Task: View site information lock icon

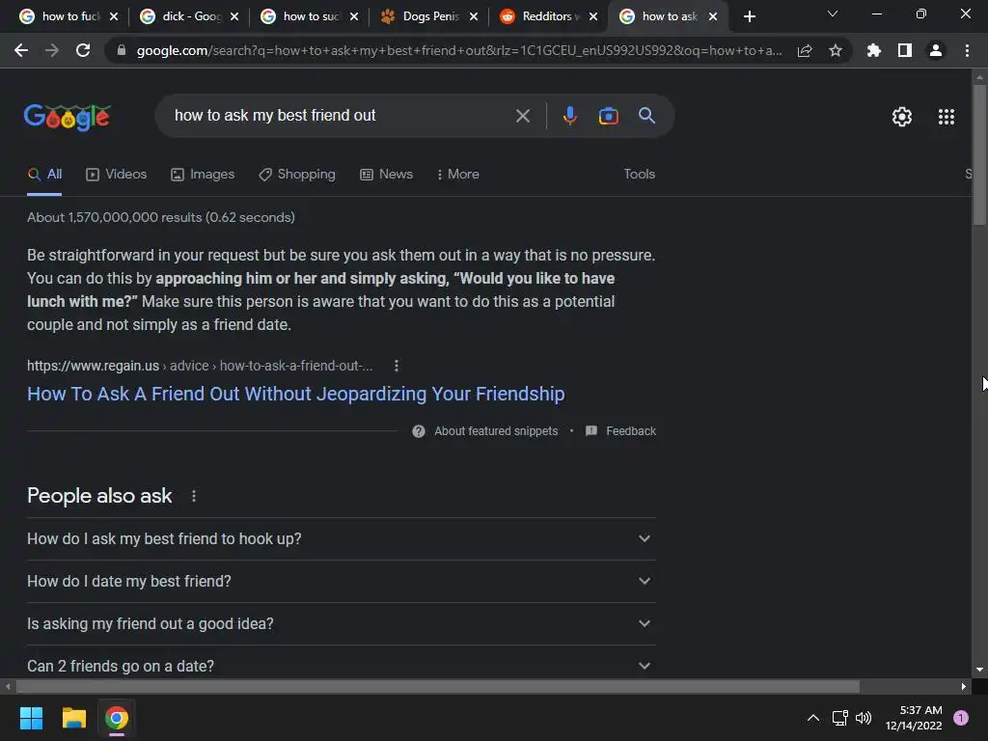Action: tap(121, 50)
